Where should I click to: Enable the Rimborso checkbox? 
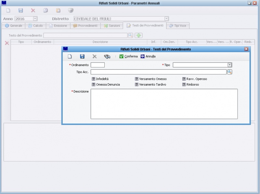[x=184, y=84]
